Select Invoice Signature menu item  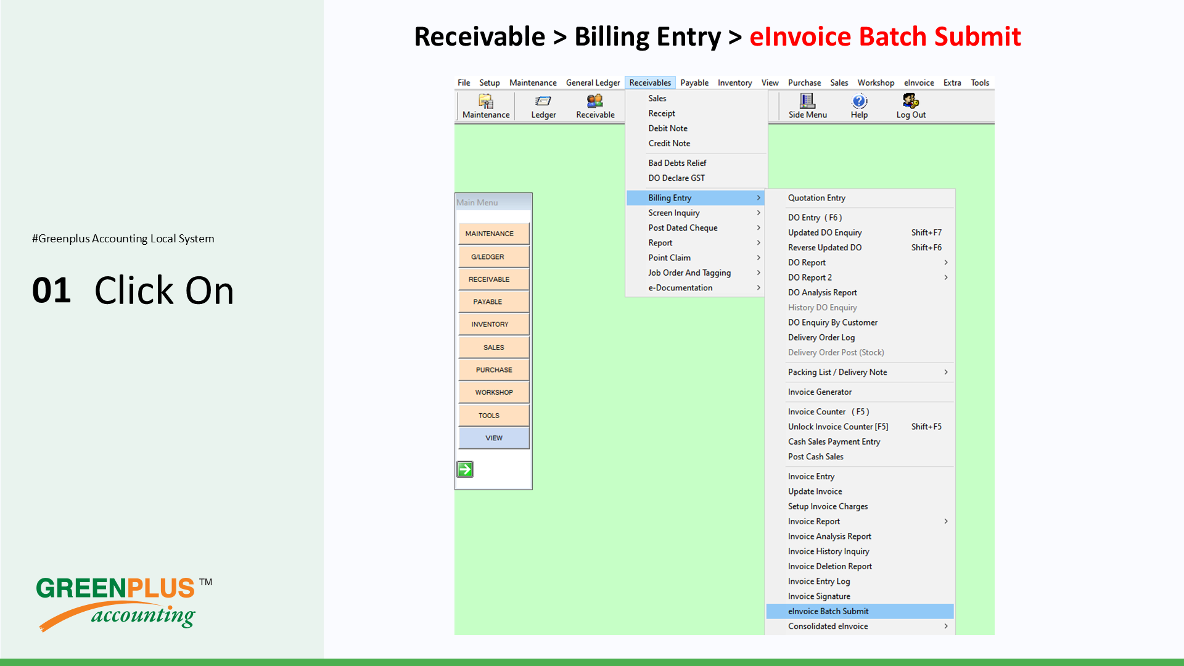[860, 596]
